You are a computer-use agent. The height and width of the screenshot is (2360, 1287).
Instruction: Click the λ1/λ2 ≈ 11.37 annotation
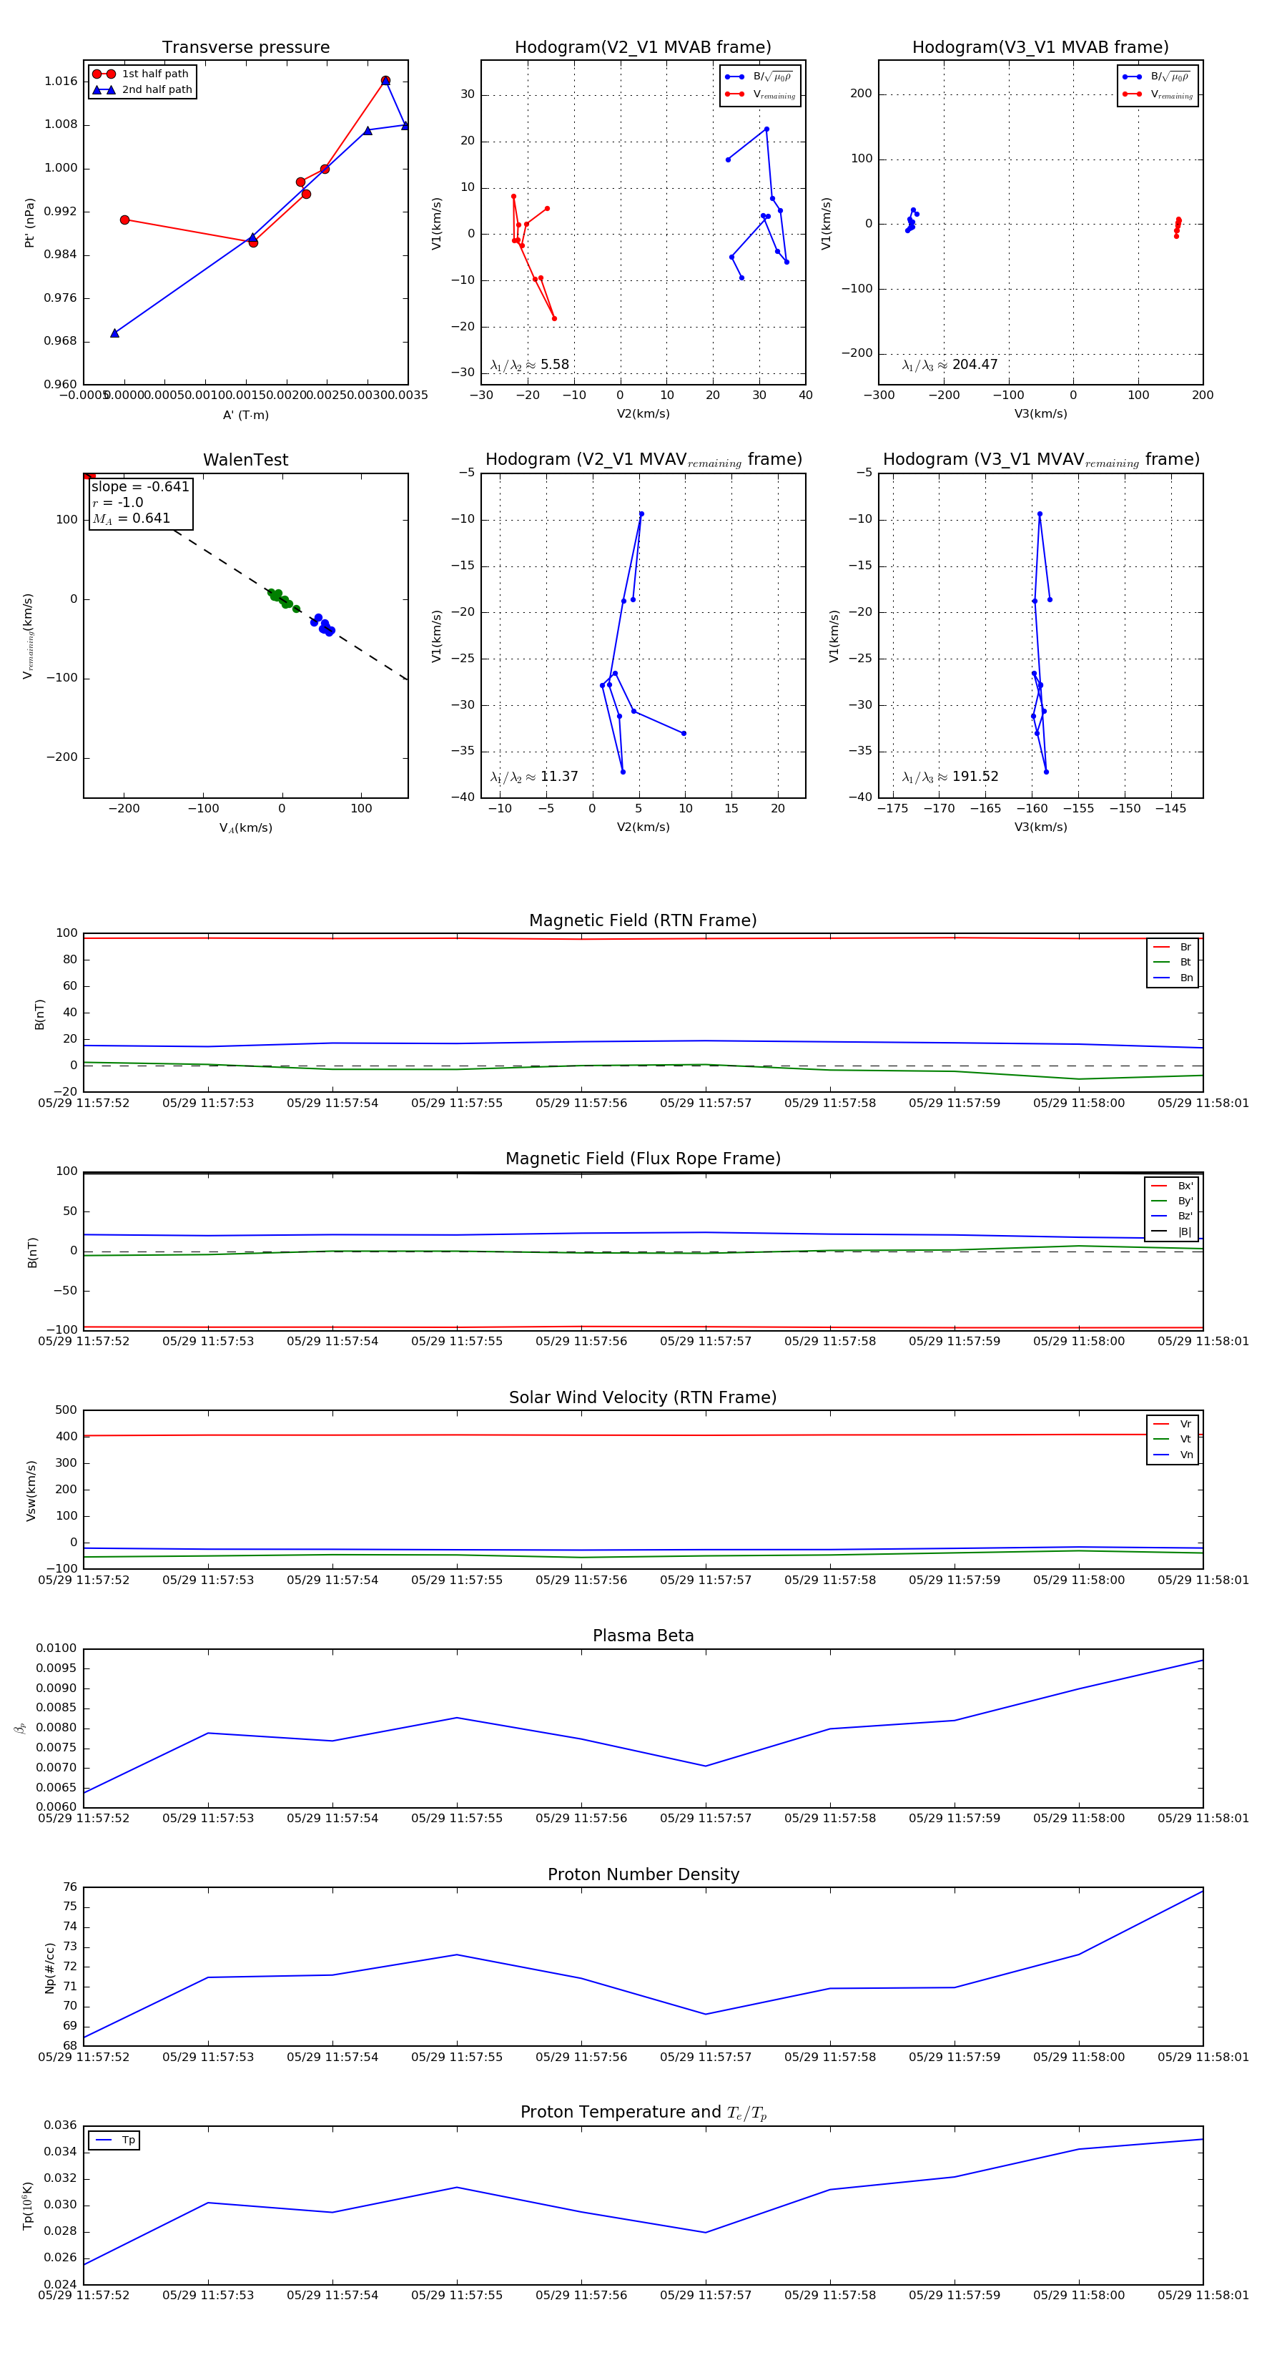click(534, 777)
